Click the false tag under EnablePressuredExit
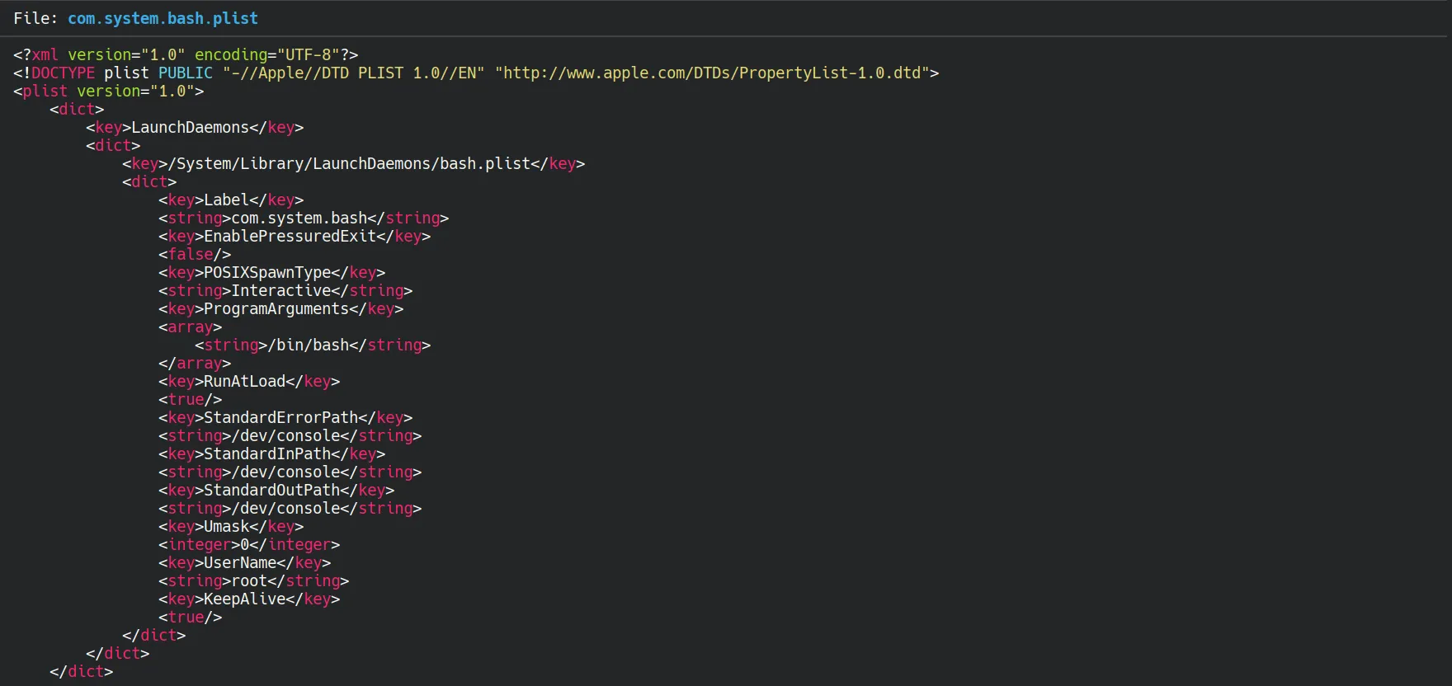This screenshot has height=686, width=1452. pyautogui.click(x=195, y=254)
